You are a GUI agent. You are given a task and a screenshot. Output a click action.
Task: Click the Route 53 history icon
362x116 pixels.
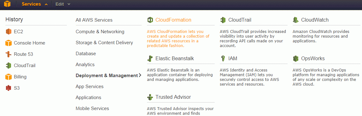[x=9, y=54]
